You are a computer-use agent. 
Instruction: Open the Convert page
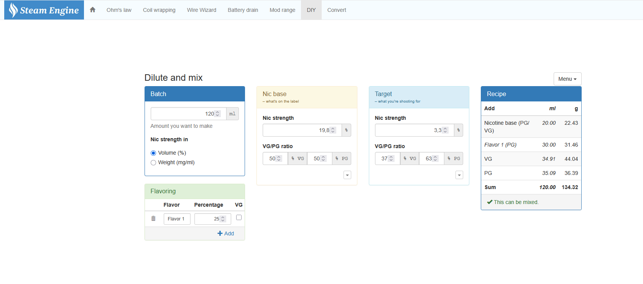(336, 10)
